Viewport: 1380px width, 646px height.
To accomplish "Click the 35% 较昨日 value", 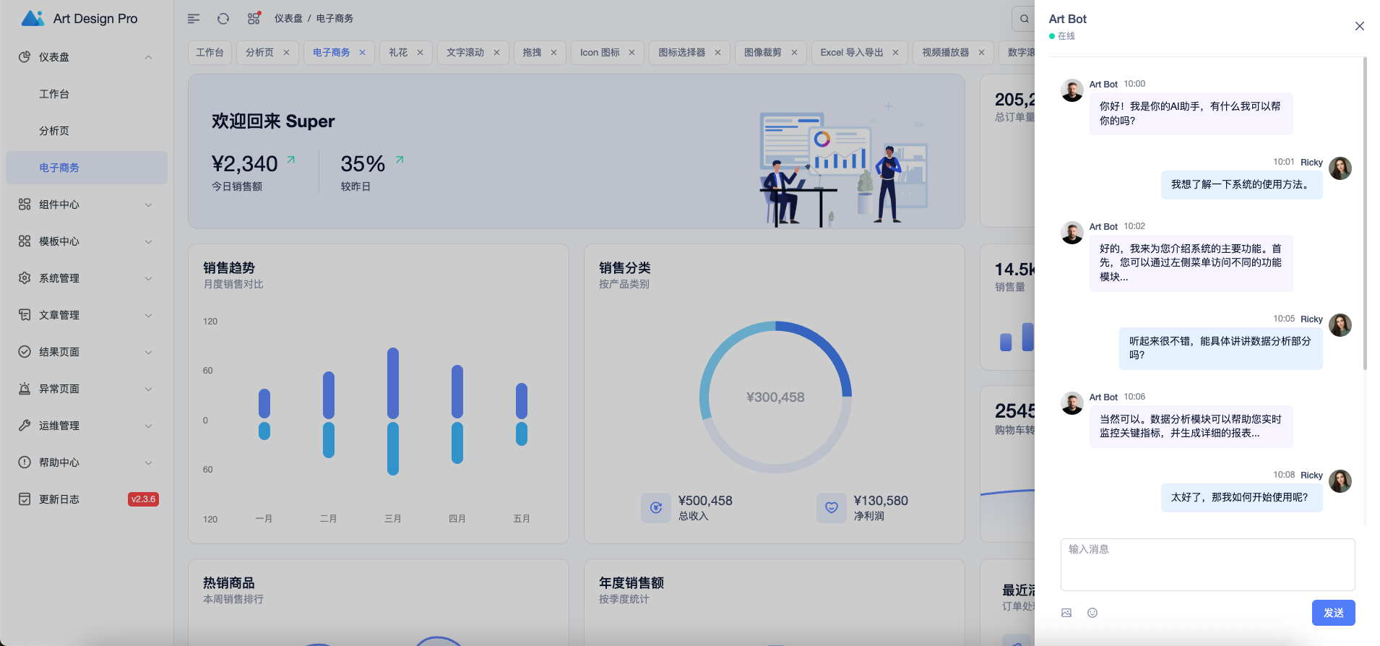I will point(363,164).
